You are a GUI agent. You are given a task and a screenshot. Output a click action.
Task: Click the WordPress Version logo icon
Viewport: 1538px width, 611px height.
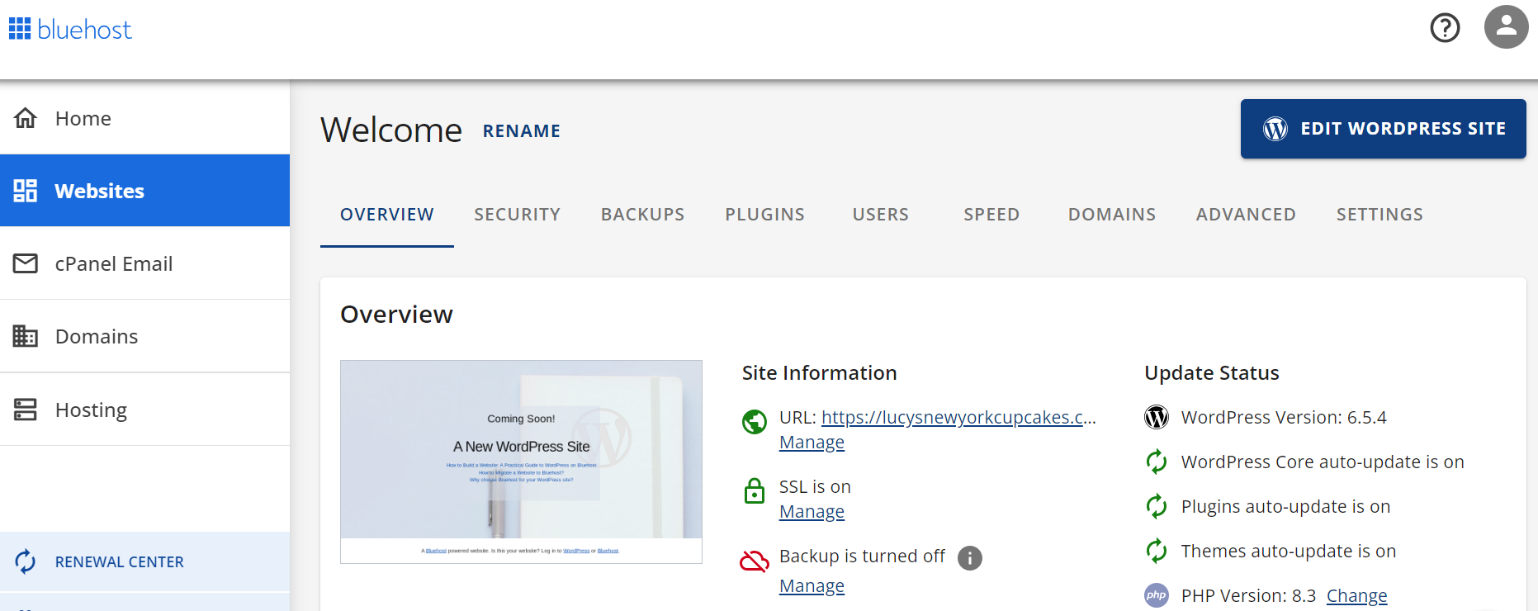click(1157, 417)
